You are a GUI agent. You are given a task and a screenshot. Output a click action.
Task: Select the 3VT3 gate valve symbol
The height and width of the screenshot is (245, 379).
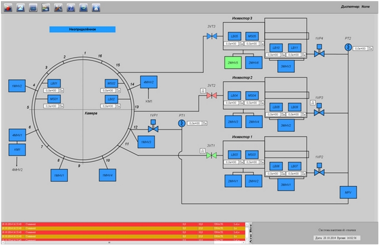point(212,36)
